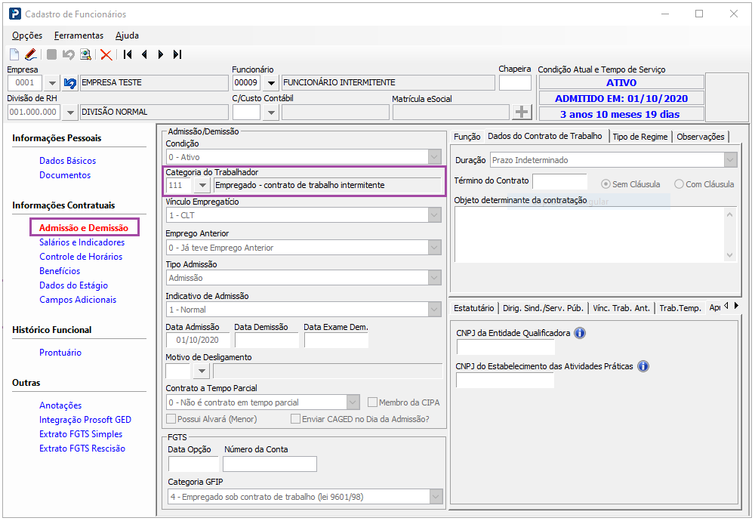Switch to the Dirig. Sind./Serv. Púb. tab

click(543, 308)
